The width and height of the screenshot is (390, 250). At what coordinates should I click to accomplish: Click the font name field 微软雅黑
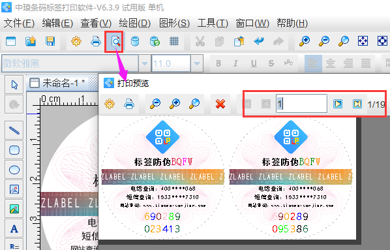coord(70,63)
